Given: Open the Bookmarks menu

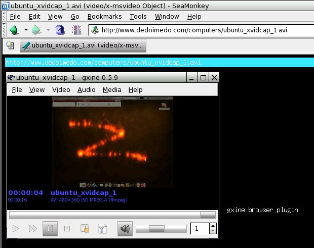Looking at the screenshot, I should tap(104, 16).
